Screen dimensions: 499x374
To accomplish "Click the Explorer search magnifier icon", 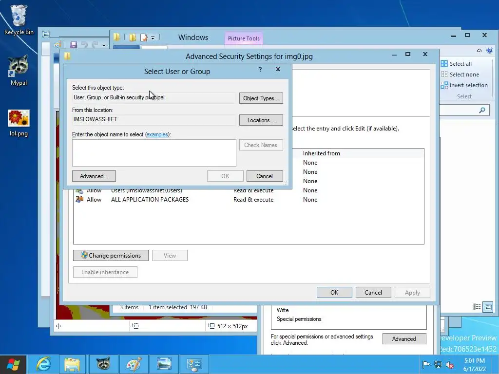I will pos(482,110).
